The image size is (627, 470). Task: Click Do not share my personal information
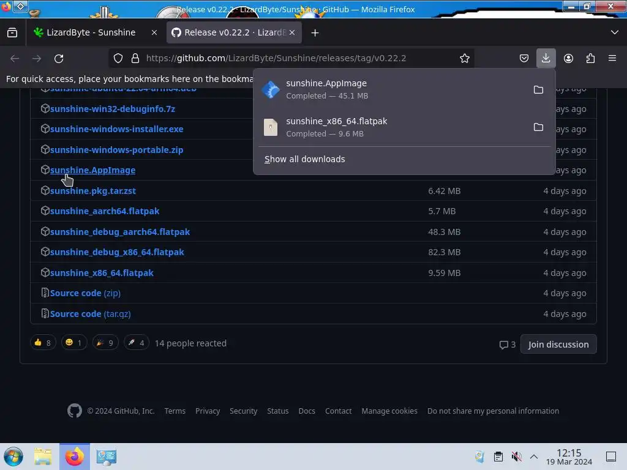tap(493, 411)
